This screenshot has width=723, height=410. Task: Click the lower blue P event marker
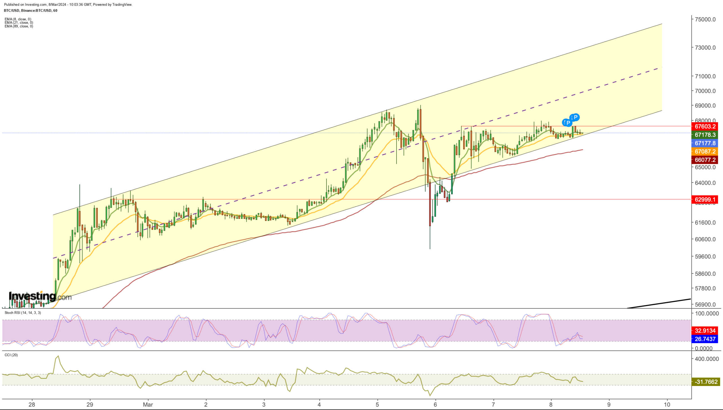(x=568, y=122)
